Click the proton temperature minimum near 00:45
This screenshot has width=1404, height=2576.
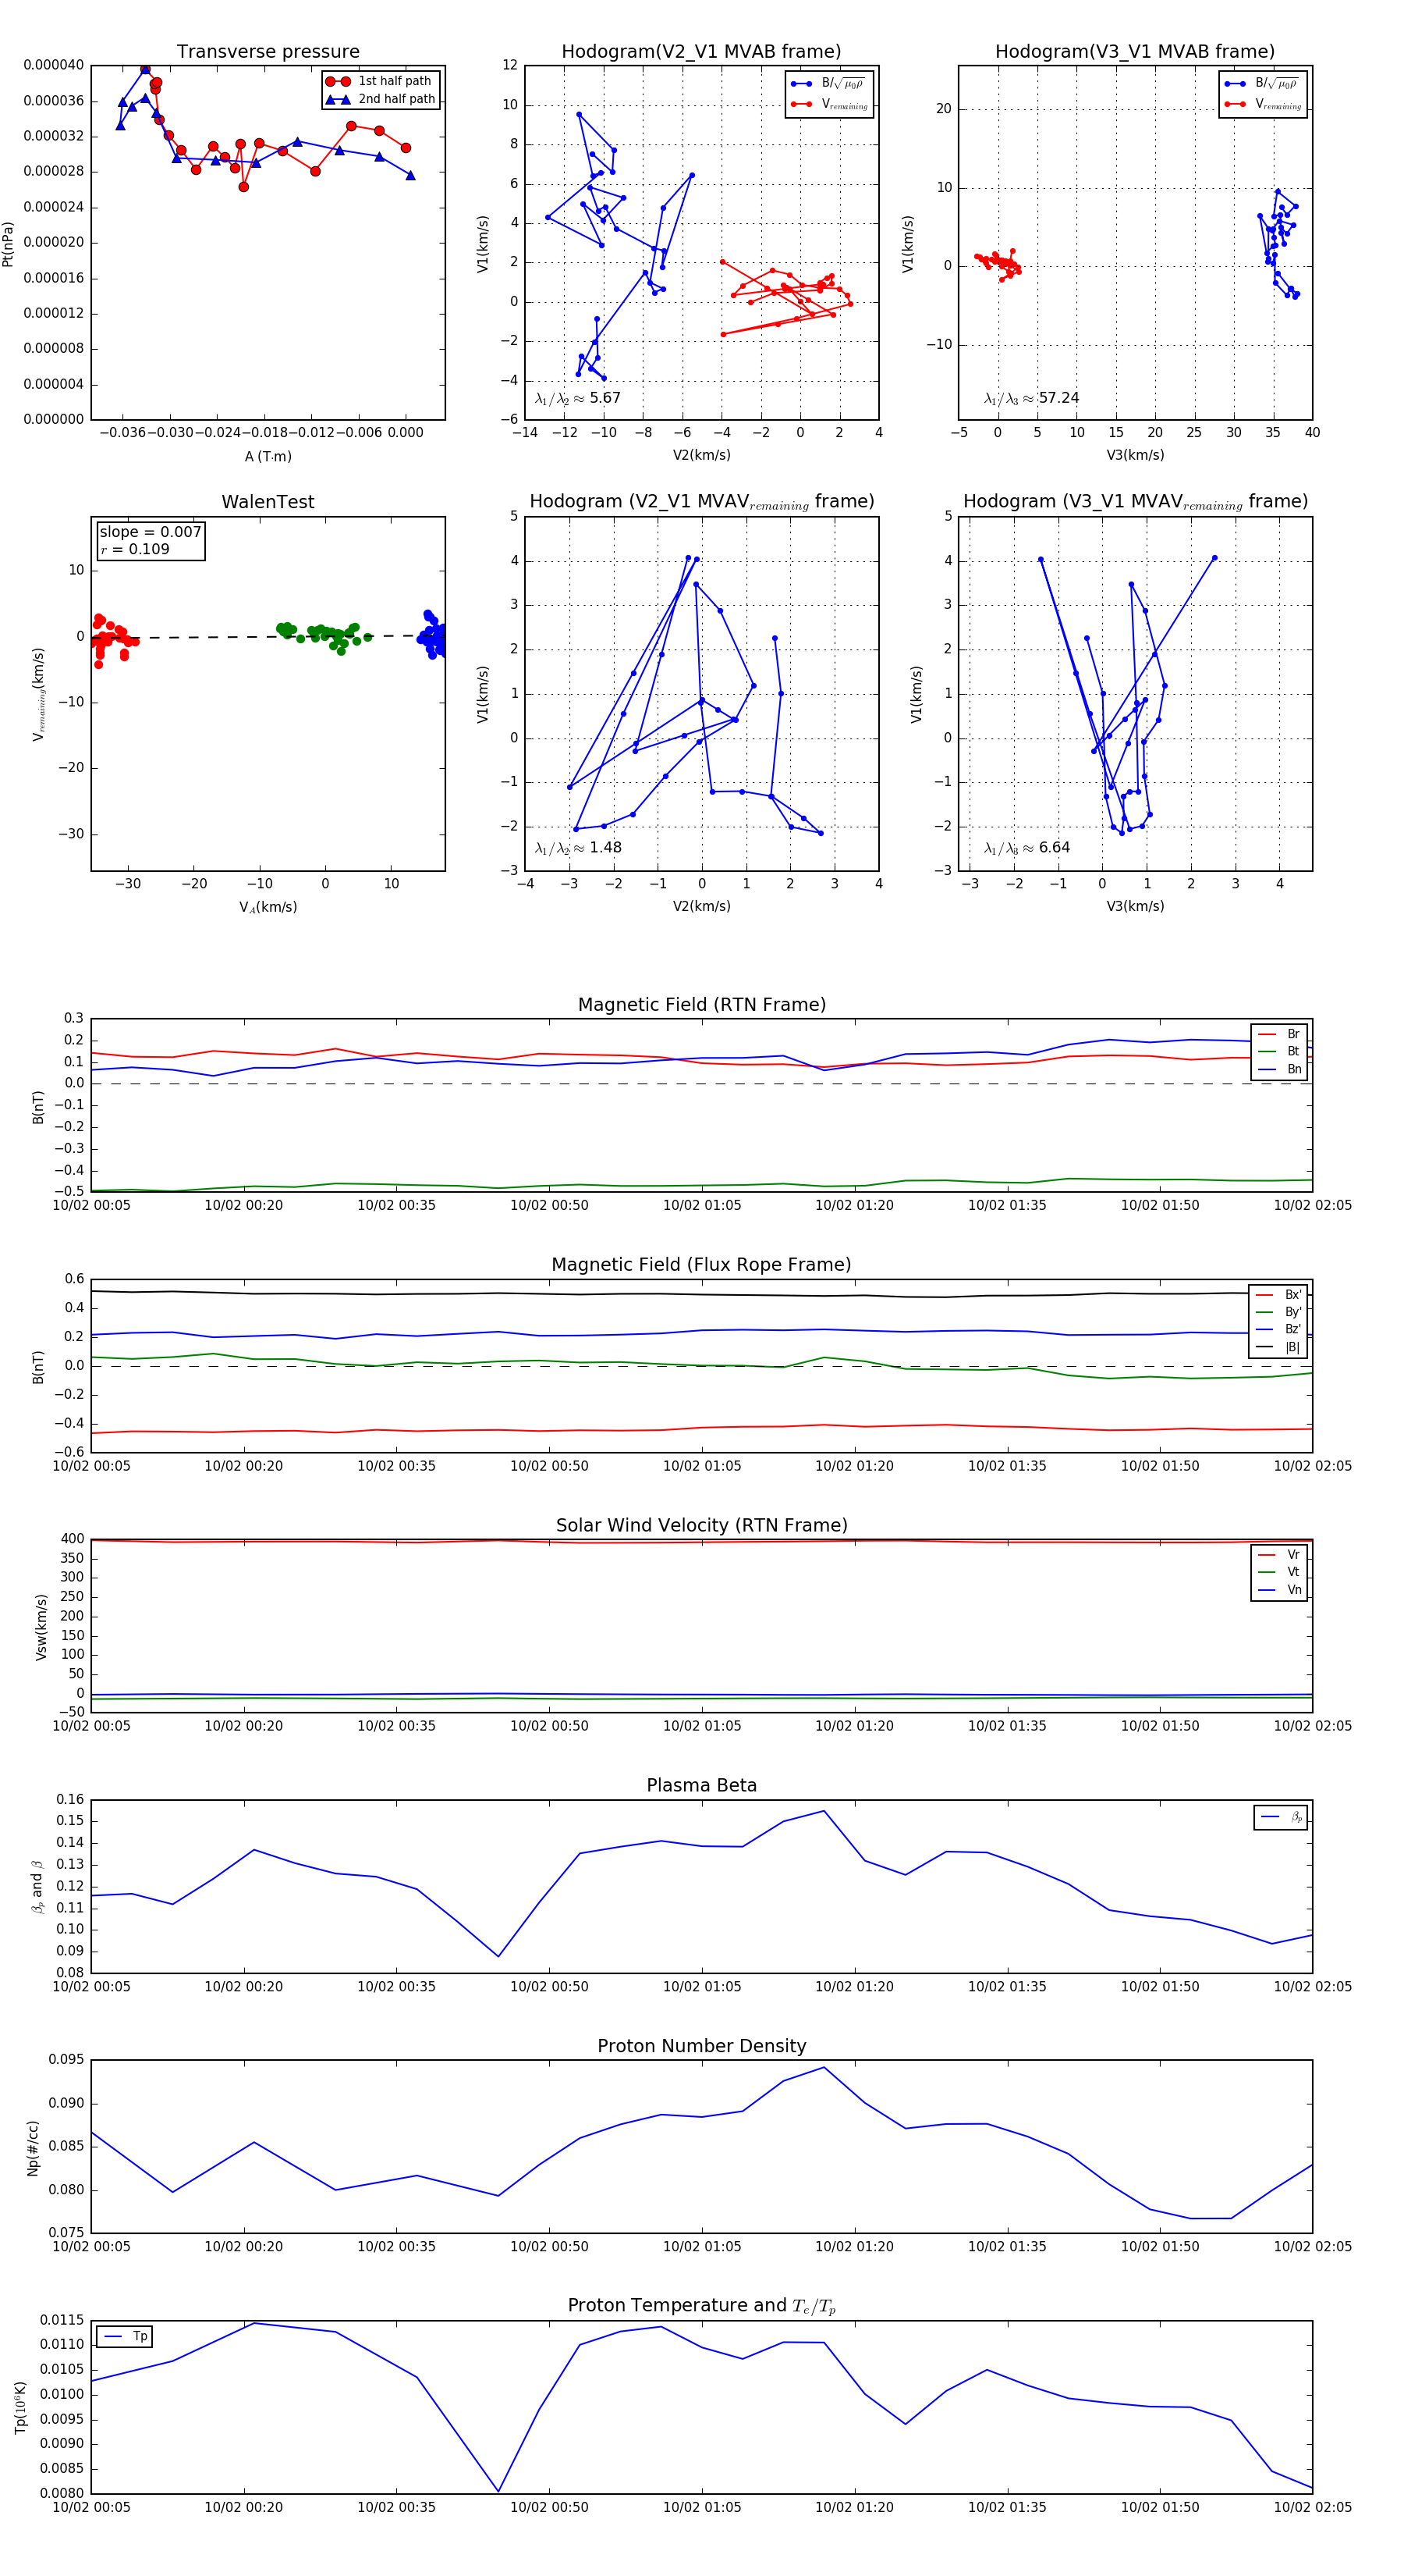click(498, 2491)
